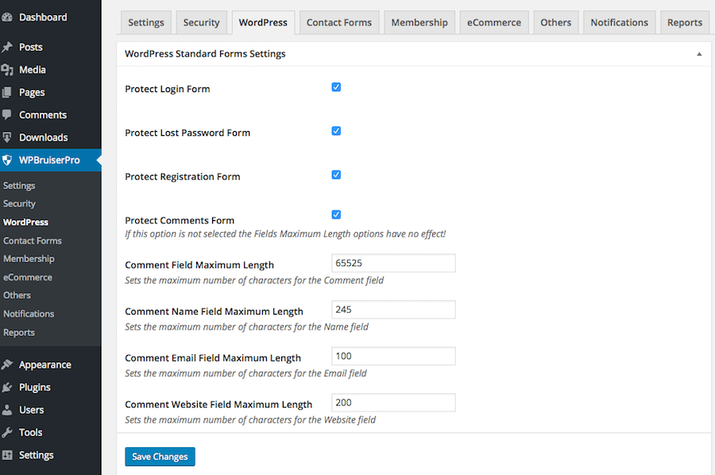The image size is (715, 475).
Task: Open Reports under WPBruiserPro submenu
Action: pos(18,332)
